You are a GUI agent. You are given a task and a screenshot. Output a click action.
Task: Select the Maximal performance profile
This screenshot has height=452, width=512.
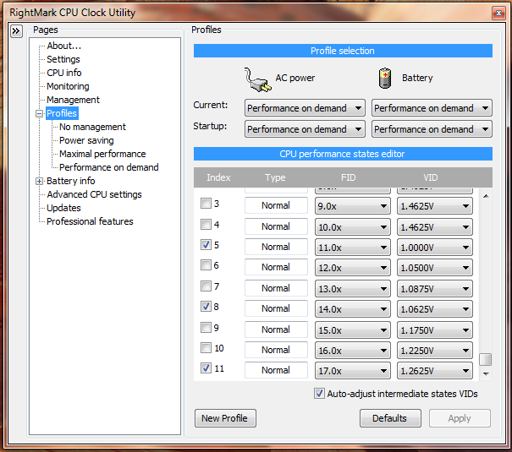click(x=102, y=154)
